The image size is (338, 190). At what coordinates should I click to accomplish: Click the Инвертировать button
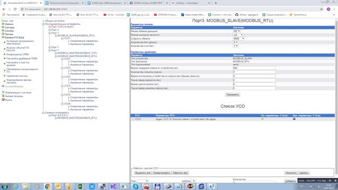pyautogui.click(x=162, y=173)
